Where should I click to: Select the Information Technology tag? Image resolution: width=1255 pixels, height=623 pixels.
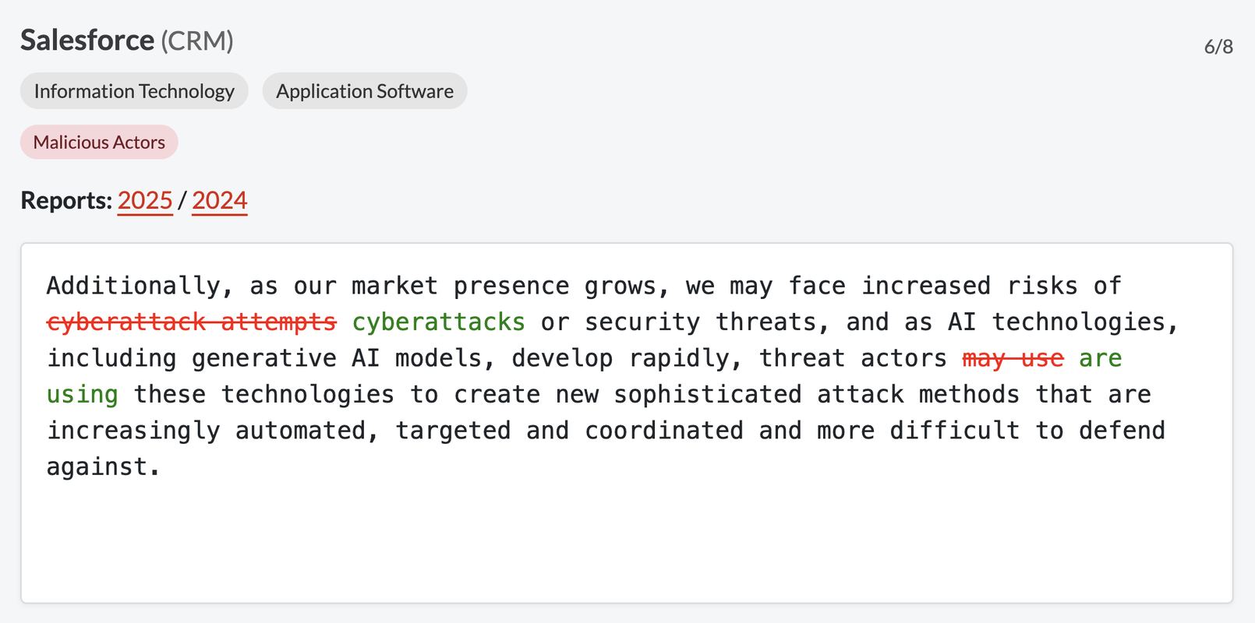click(134, 91)
